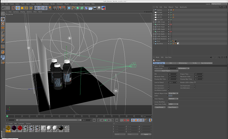228x139 pixels.
Task: Click the Undo arrow in the toolbar
Action: (4, 8)
